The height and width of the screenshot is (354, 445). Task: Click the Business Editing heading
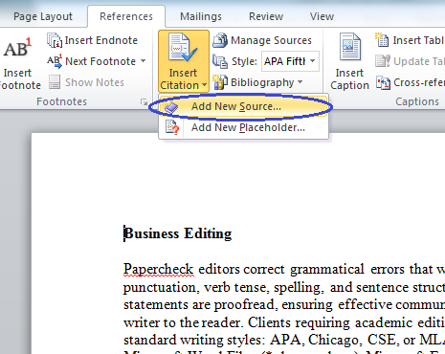(178, 233)
